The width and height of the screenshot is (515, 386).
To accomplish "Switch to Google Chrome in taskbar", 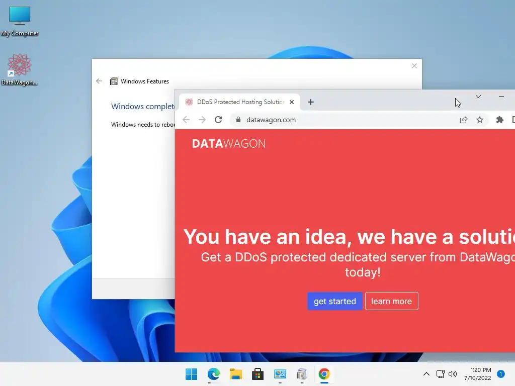I will (324, 374).
